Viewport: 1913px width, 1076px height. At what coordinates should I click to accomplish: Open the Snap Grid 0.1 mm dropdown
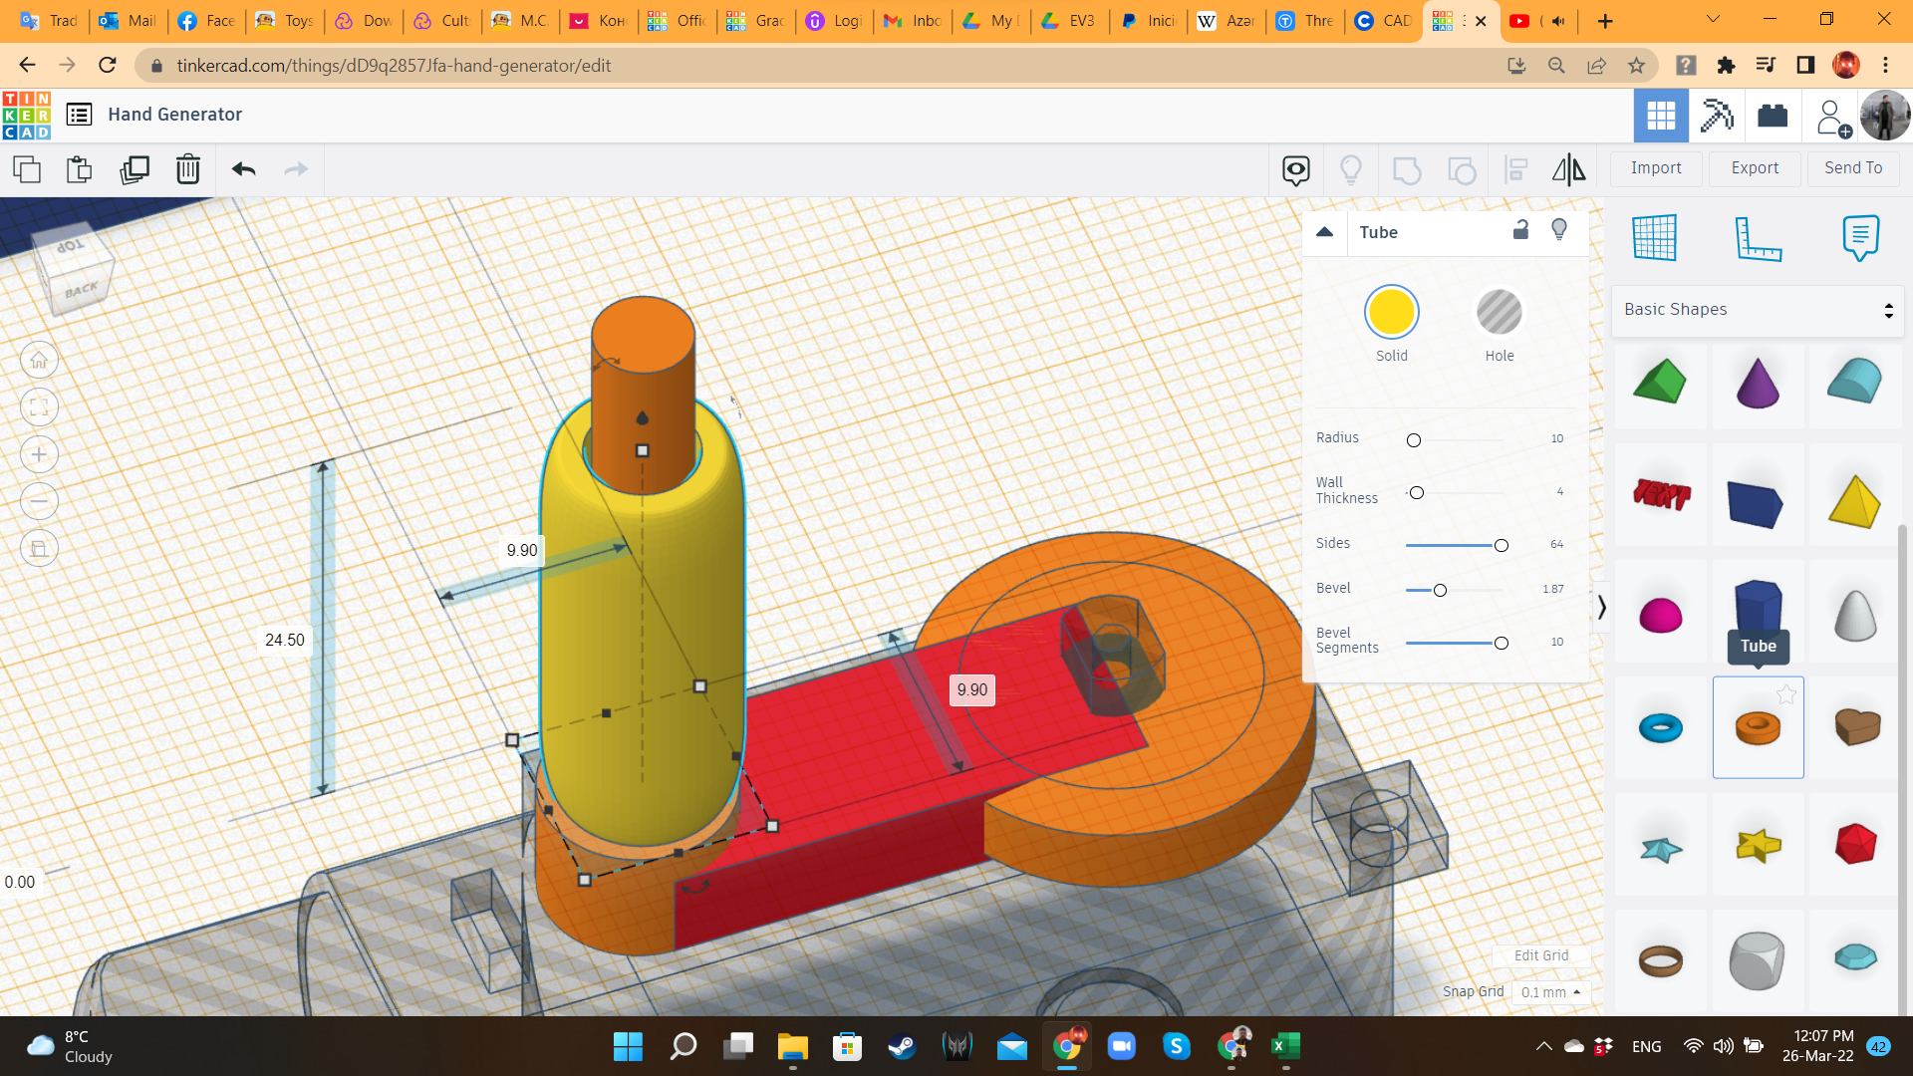[1550, 992]
